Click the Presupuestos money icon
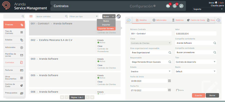Screen dimensions: 225x102 [22, 93]
